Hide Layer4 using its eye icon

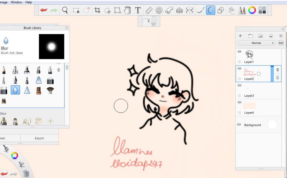coord(239,102)
